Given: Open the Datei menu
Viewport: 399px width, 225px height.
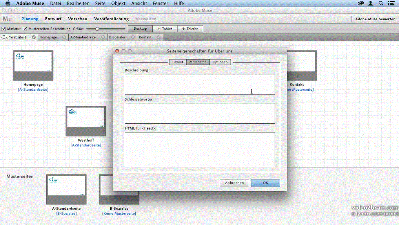Looking at the screenshot, I should (x=55, y=3).
